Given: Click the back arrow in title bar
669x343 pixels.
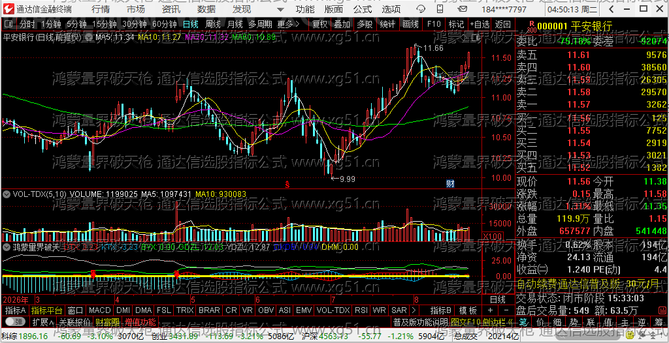Looking at the screenshot, I should (612, 9).
